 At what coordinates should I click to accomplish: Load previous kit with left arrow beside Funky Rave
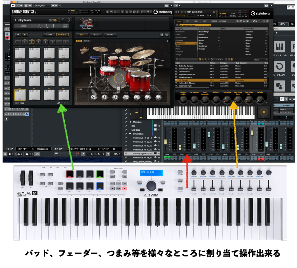[50, 20]
